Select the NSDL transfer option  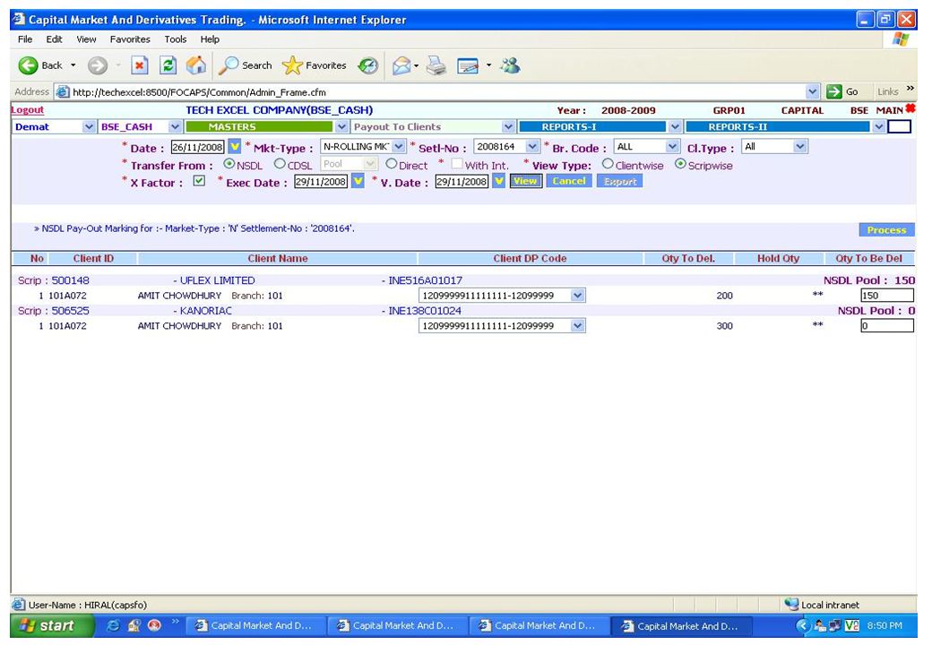coord(229,164)
